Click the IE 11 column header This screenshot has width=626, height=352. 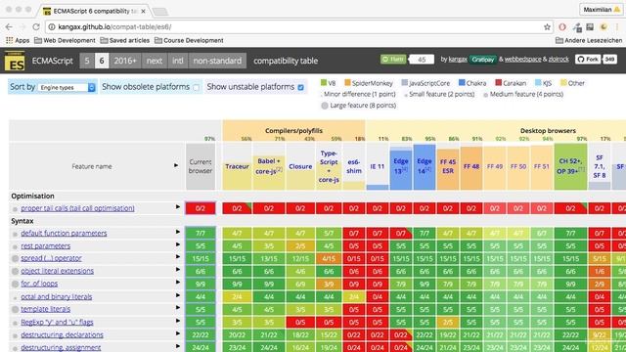377,166
